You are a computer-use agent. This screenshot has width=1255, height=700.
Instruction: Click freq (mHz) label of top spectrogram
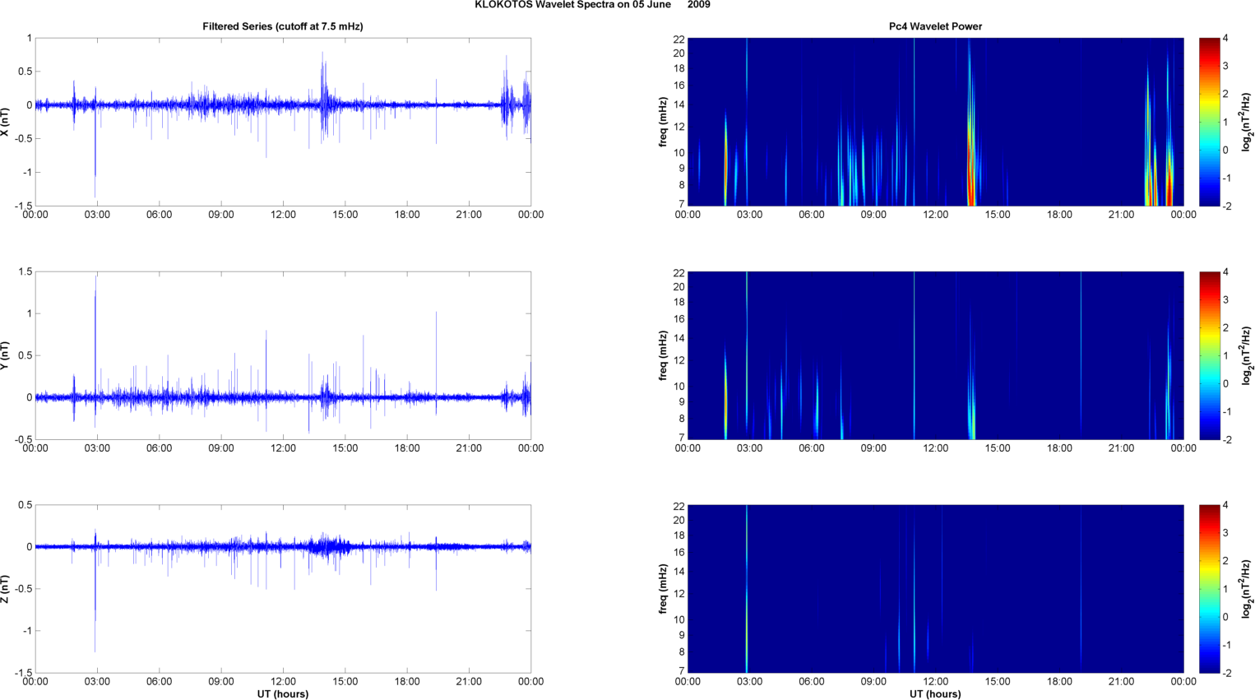pyautogui.click(x=663, y=122)
